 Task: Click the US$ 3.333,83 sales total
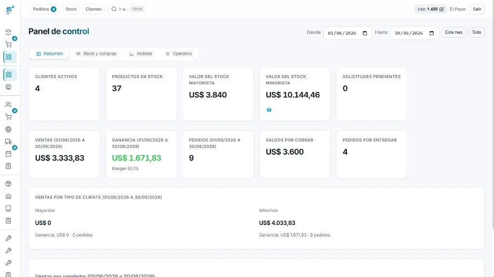[x=59, y=158]
